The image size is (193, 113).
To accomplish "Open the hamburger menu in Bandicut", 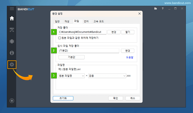I will 12,9.
